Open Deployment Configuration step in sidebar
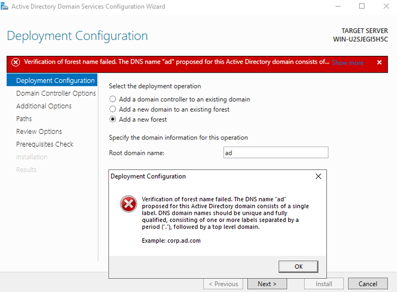397x292 pixels. pyautogui.click(x=52, y=80)
